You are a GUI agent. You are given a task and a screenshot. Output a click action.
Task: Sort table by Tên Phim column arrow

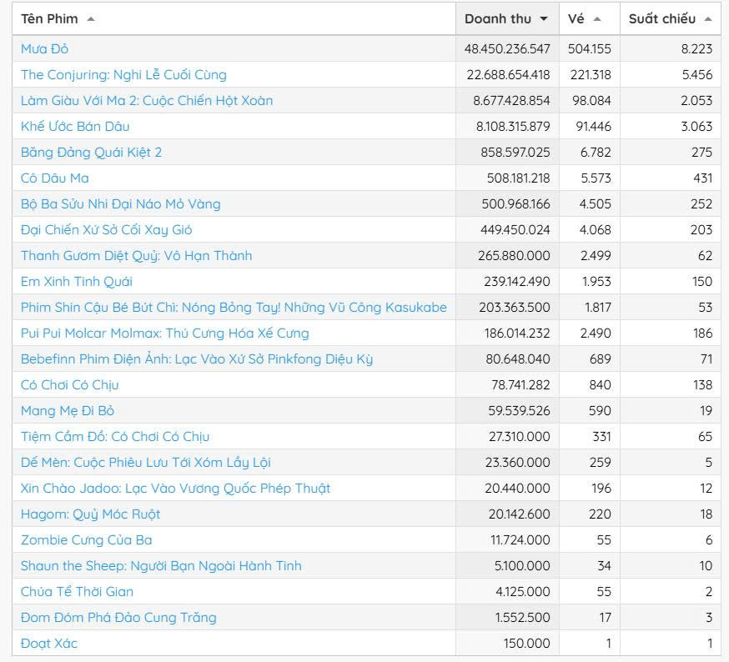(91, 19)
